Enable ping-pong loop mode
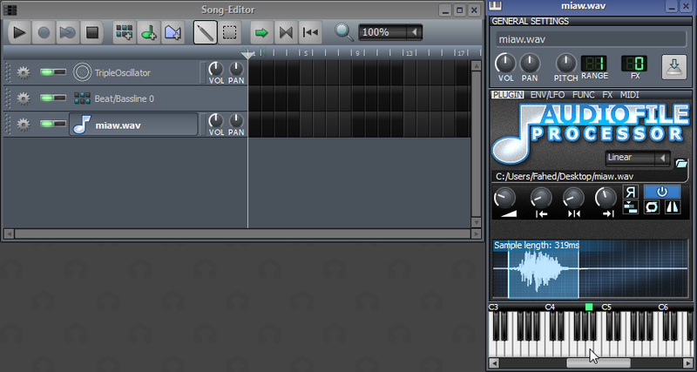The image size is (697, 372). tap(673, 206)
